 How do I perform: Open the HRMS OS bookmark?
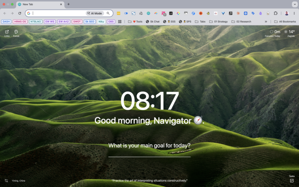coord(20,22)
